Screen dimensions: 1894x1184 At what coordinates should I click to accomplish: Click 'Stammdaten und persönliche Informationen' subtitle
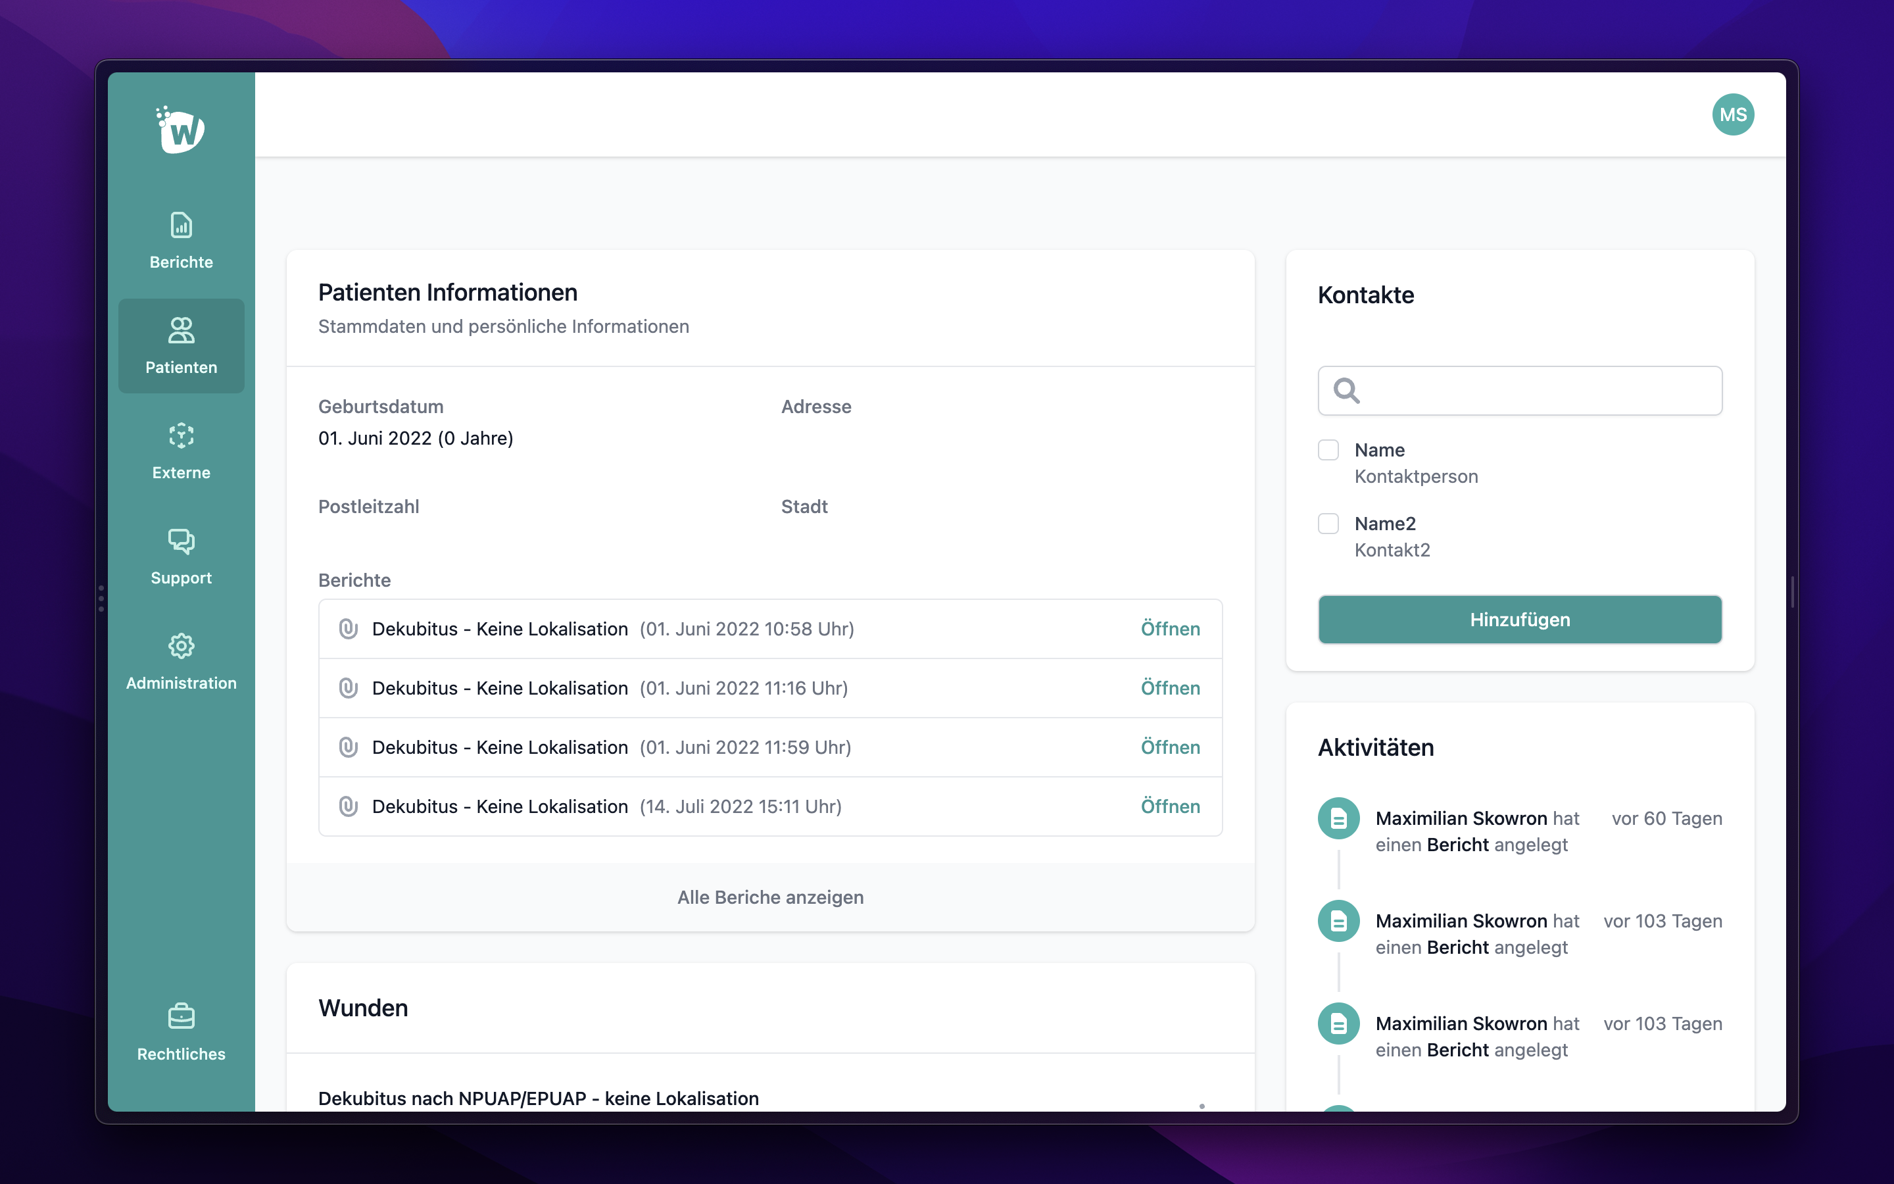coord(503,326)
